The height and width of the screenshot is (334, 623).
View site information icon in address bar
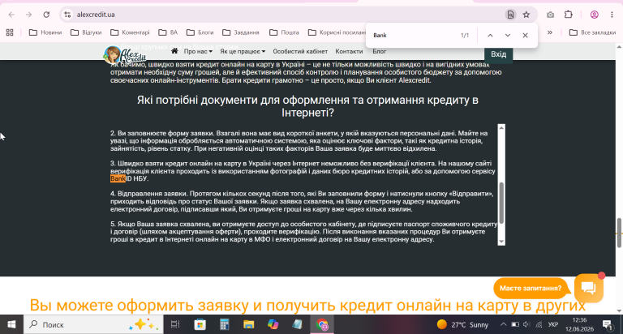(x=67, y=15)
